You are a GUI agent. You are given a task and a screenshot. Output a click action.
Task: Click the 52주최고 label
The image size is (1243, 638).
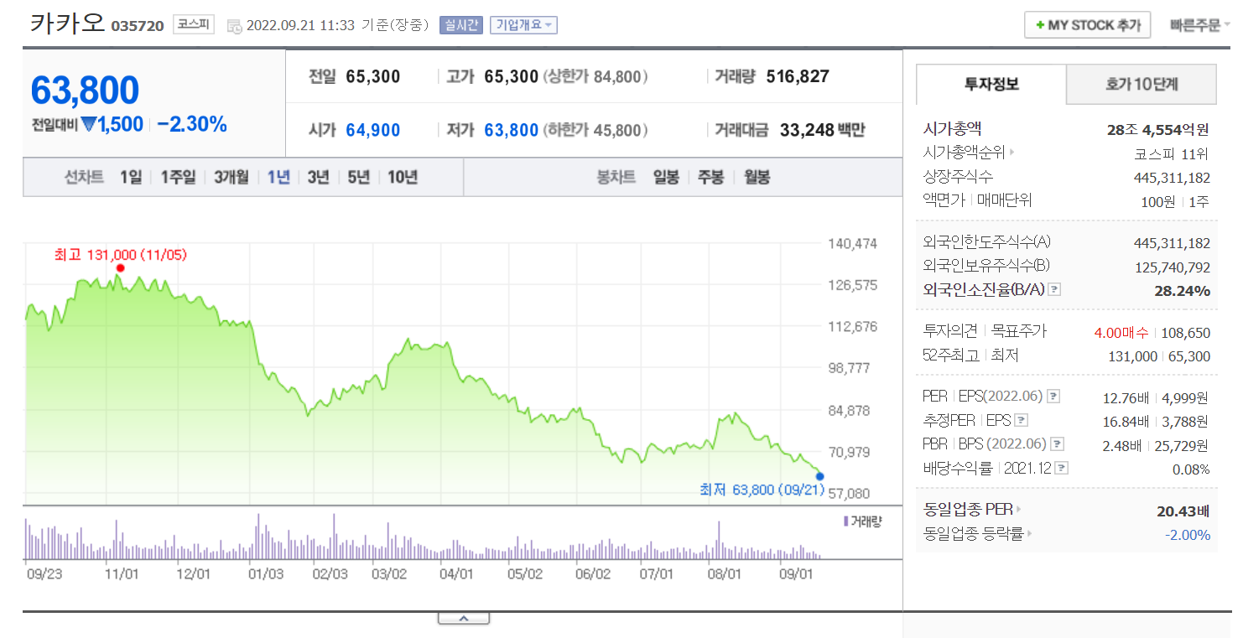950,355
